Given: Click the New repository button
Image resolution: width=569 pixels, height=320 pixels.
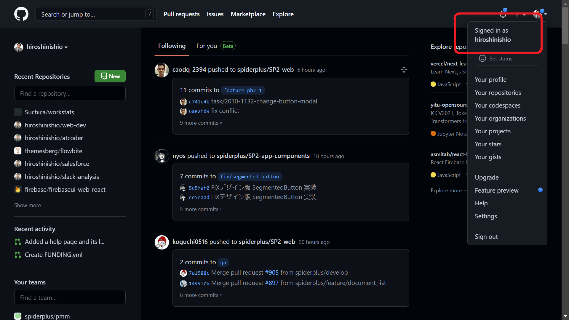Looking at the screenshot, I should [x=110, y=76].
